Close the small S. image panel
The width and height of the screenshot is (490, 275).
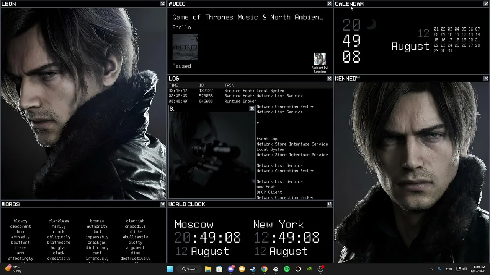click(x=252, y=108)
